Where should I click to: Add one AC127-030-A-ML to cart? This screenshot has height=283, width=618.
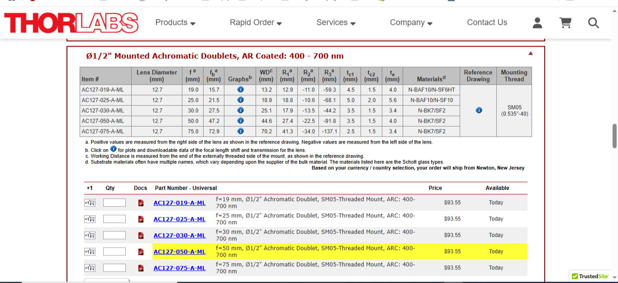click(90, 235)
